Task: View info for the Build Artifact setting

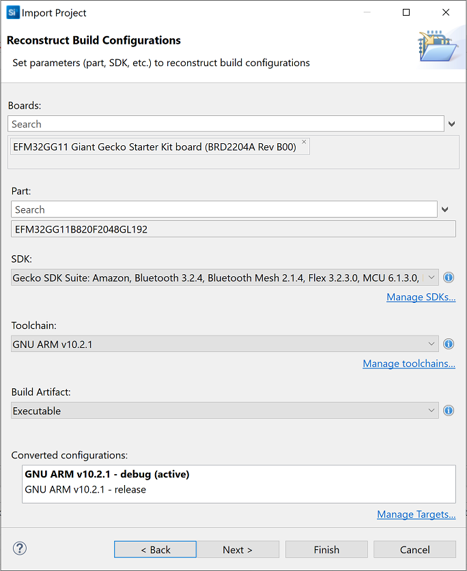Action: [x=449, y=410]
